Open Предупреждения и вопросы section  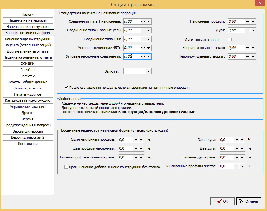(28, 125)
